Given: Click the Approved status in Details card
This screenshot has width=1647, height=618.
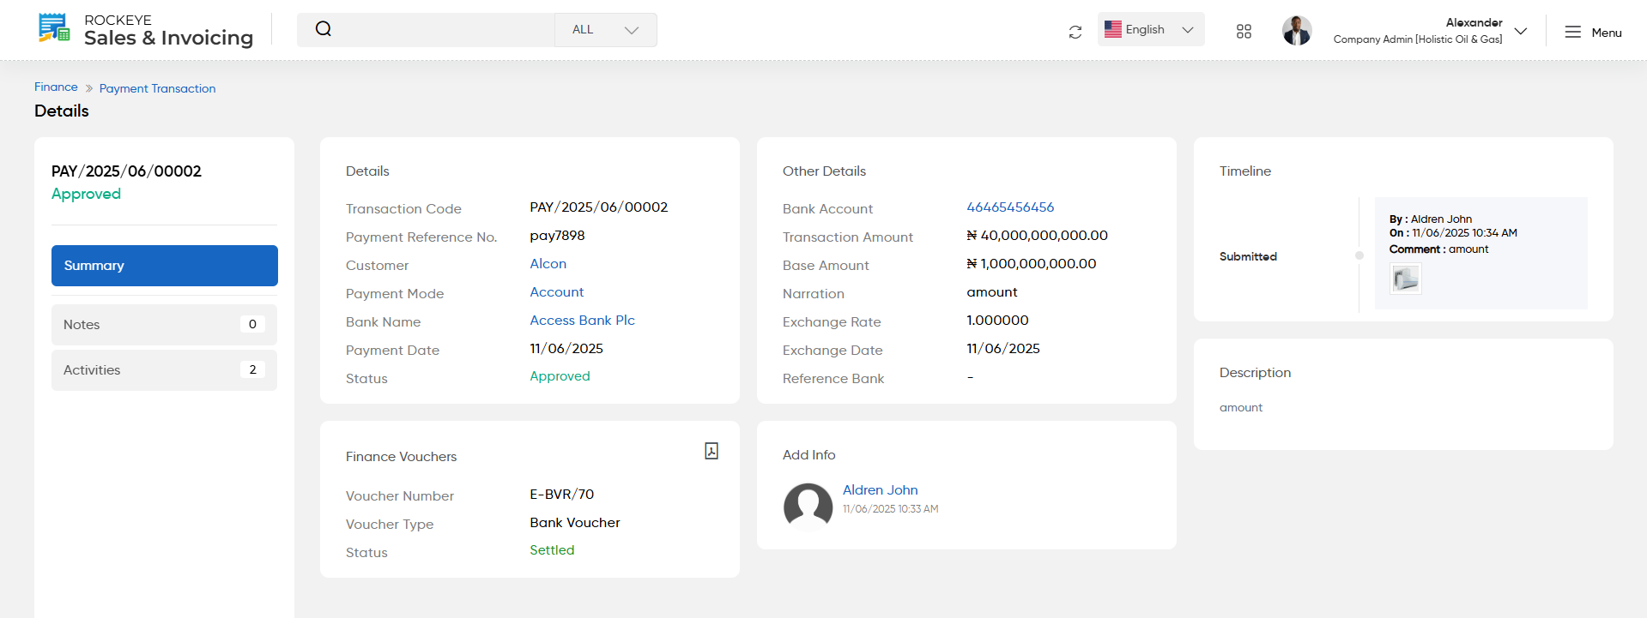Looking at the screenshot, I should 560,376.
